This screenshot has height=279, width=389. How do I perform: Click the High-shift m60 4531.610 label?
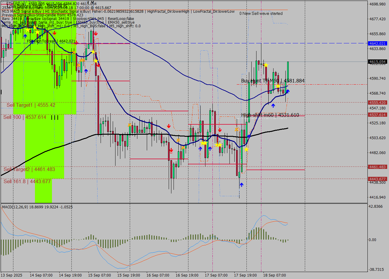270,115
